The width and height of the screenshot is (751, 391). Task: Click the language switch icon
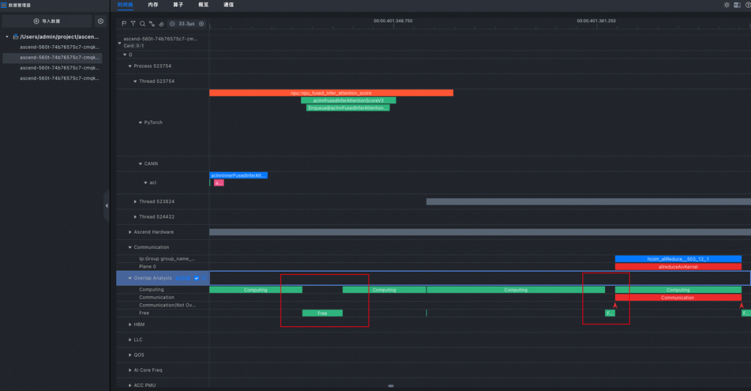pos(737,5)
